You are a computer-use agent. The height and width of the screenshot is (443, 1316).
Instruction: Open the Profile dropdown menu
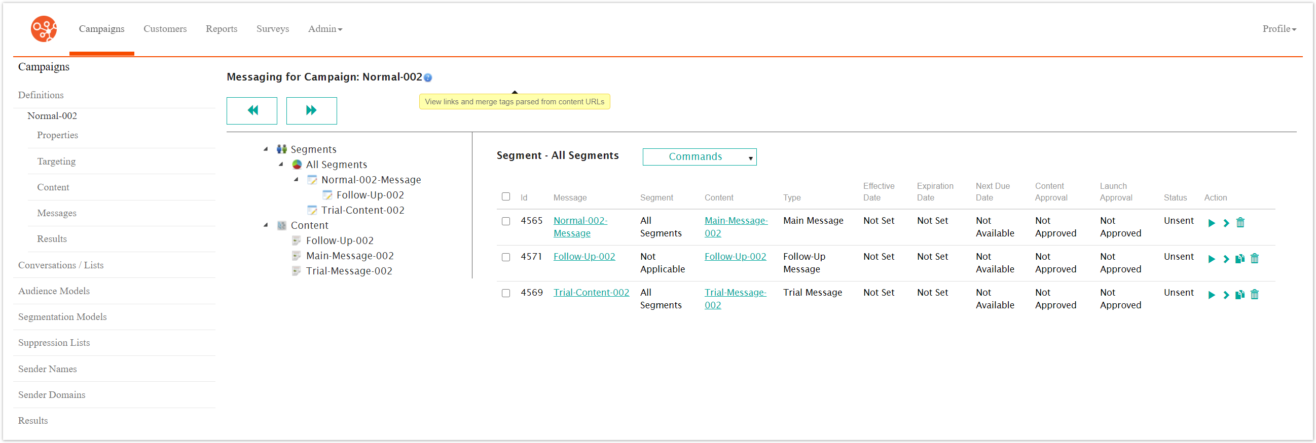[1279, 28]
